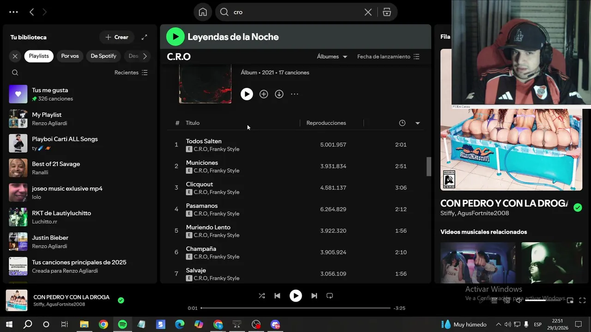Clear the search text 'cro'

click(x=368, y=12)
